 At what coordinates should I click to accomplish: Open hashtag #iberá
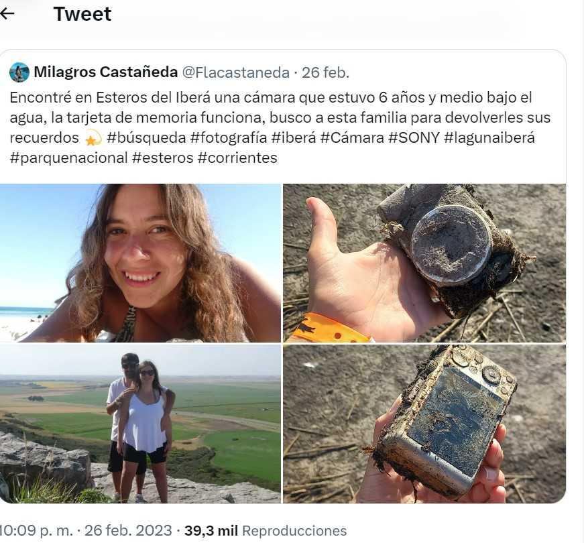[x=294, y=137]
